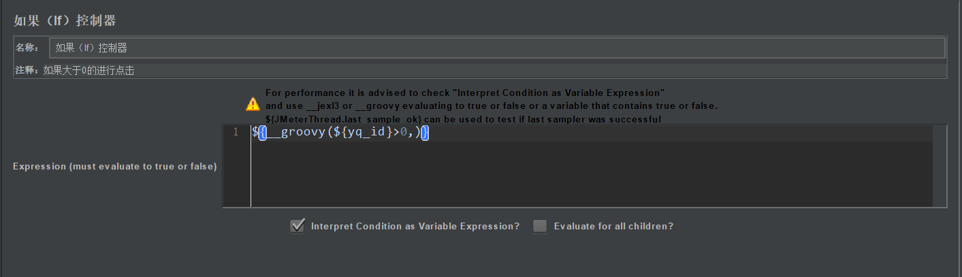The width and height of the screenshot is (962, 277).
Task: Click the 'Expression (must evaluate to true or false)' label
Action: pos(115,167)
